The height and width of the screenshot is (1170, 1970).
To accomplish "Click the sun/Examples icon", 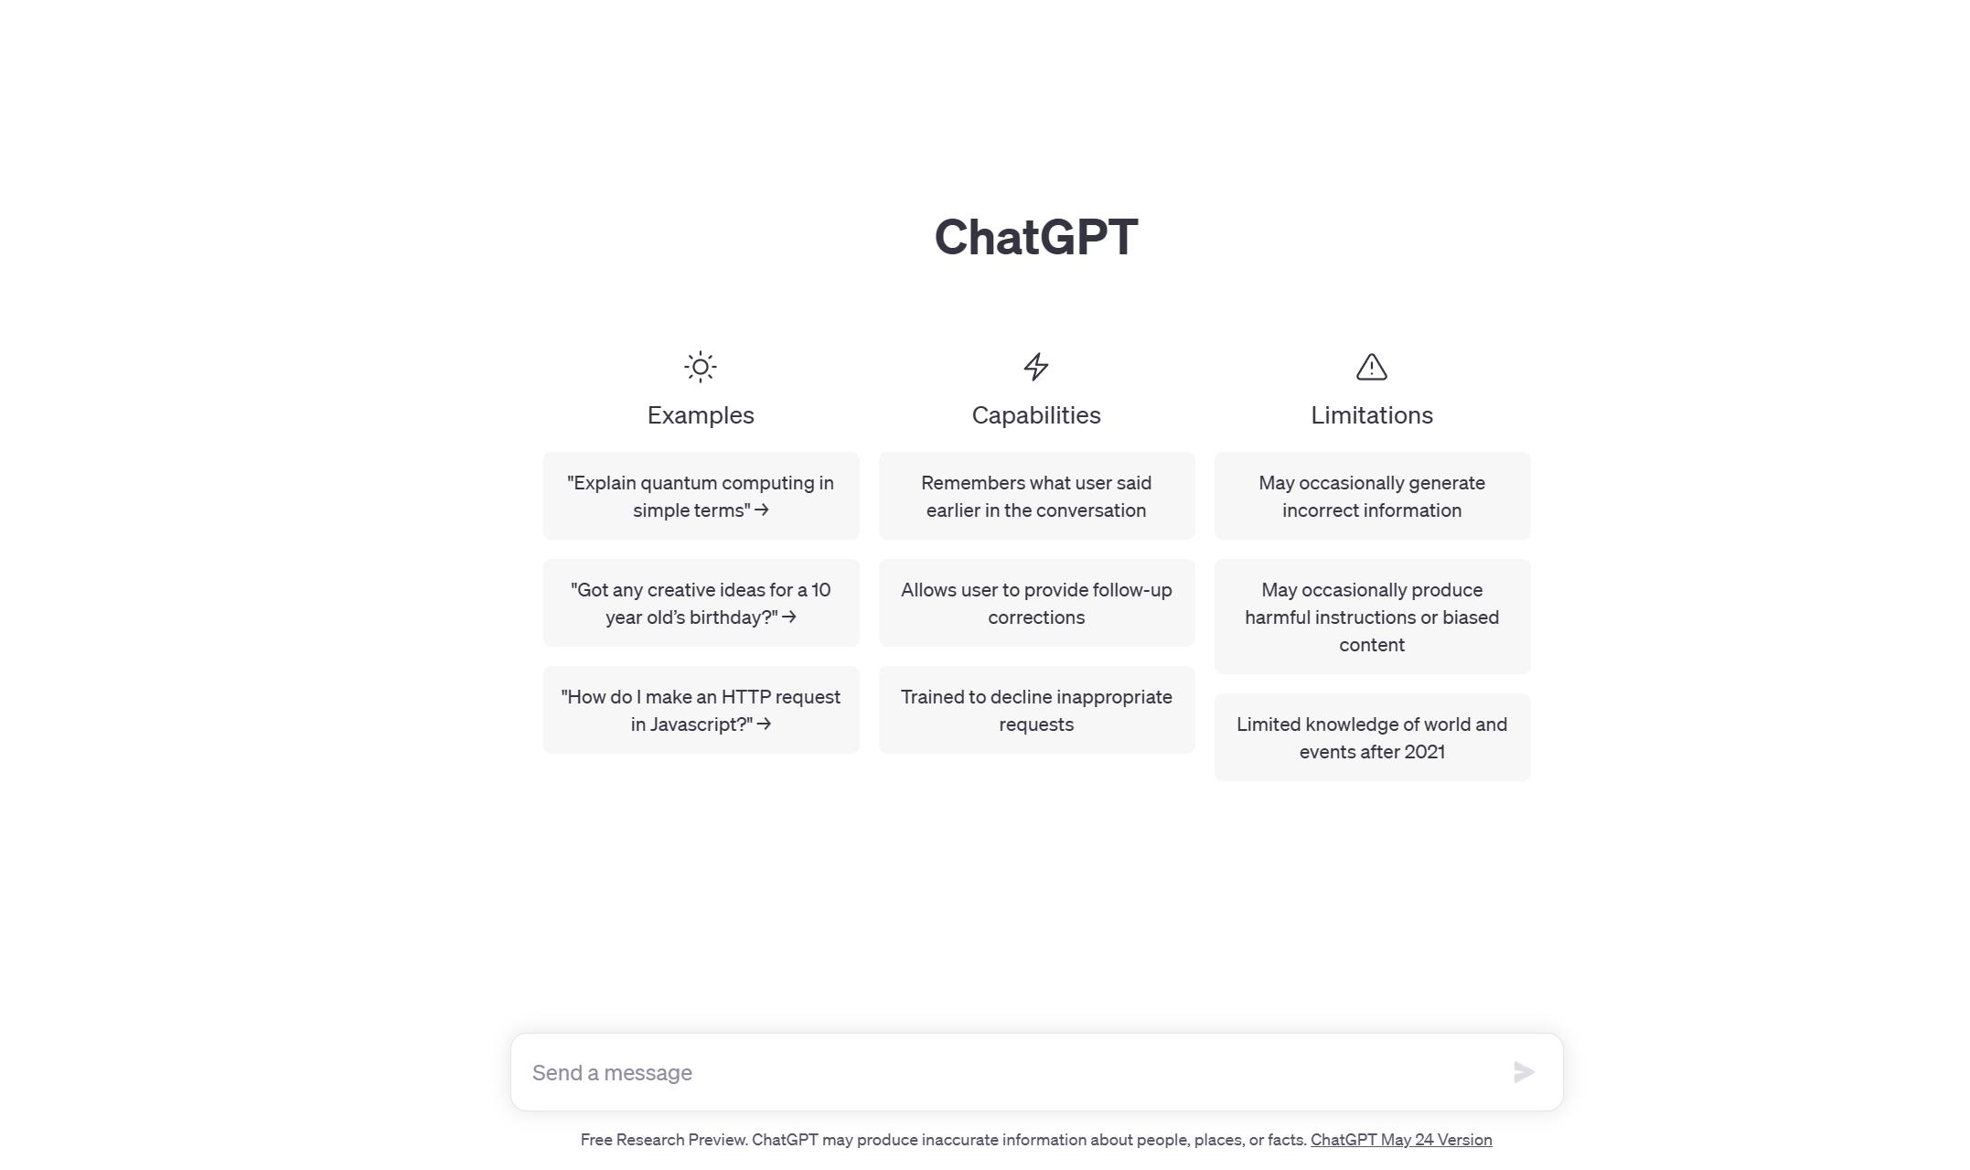I will (701, 366).
